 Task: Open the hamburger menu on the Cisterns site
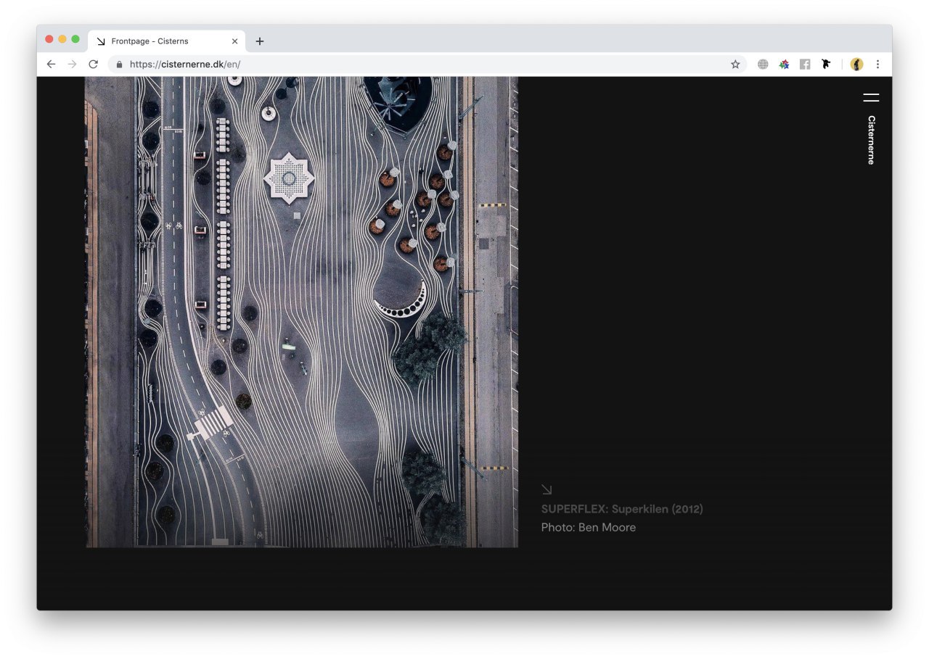(871, 98)
